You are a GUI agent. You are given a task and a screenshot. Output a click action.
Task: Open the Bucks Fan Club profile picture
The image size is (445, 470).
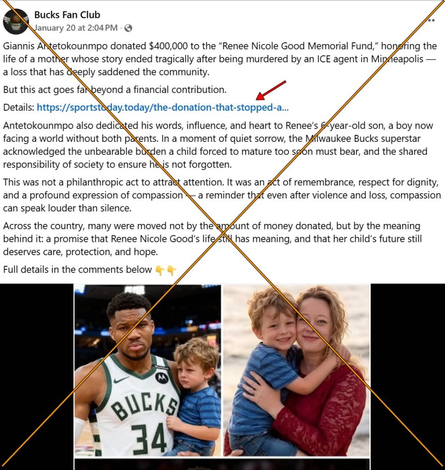click(16, 22)
